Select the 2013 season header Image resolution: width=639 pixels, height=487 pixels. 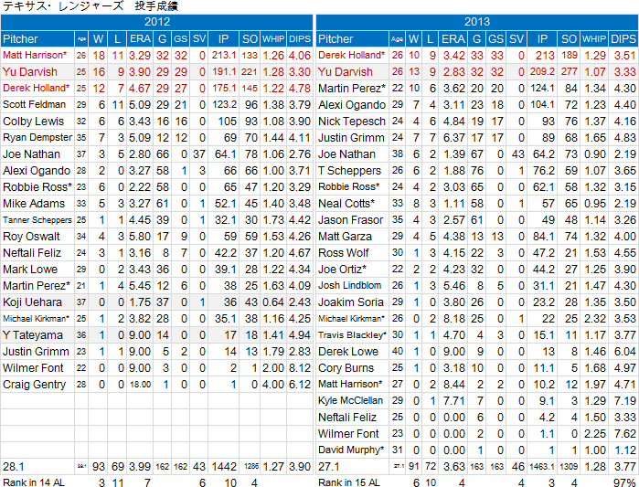(x=477, y=22)
